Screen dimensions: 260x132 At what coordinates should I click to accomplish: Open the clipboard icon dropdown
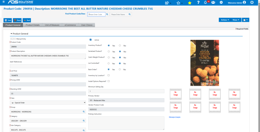[x=246, y=20]
